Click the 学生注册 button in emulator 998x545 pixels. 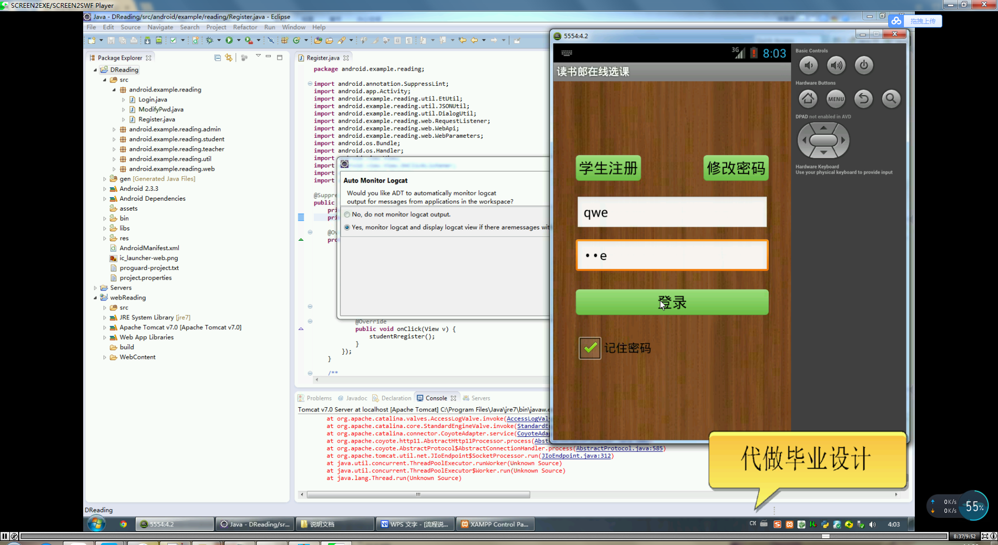(x=608, y=168)
